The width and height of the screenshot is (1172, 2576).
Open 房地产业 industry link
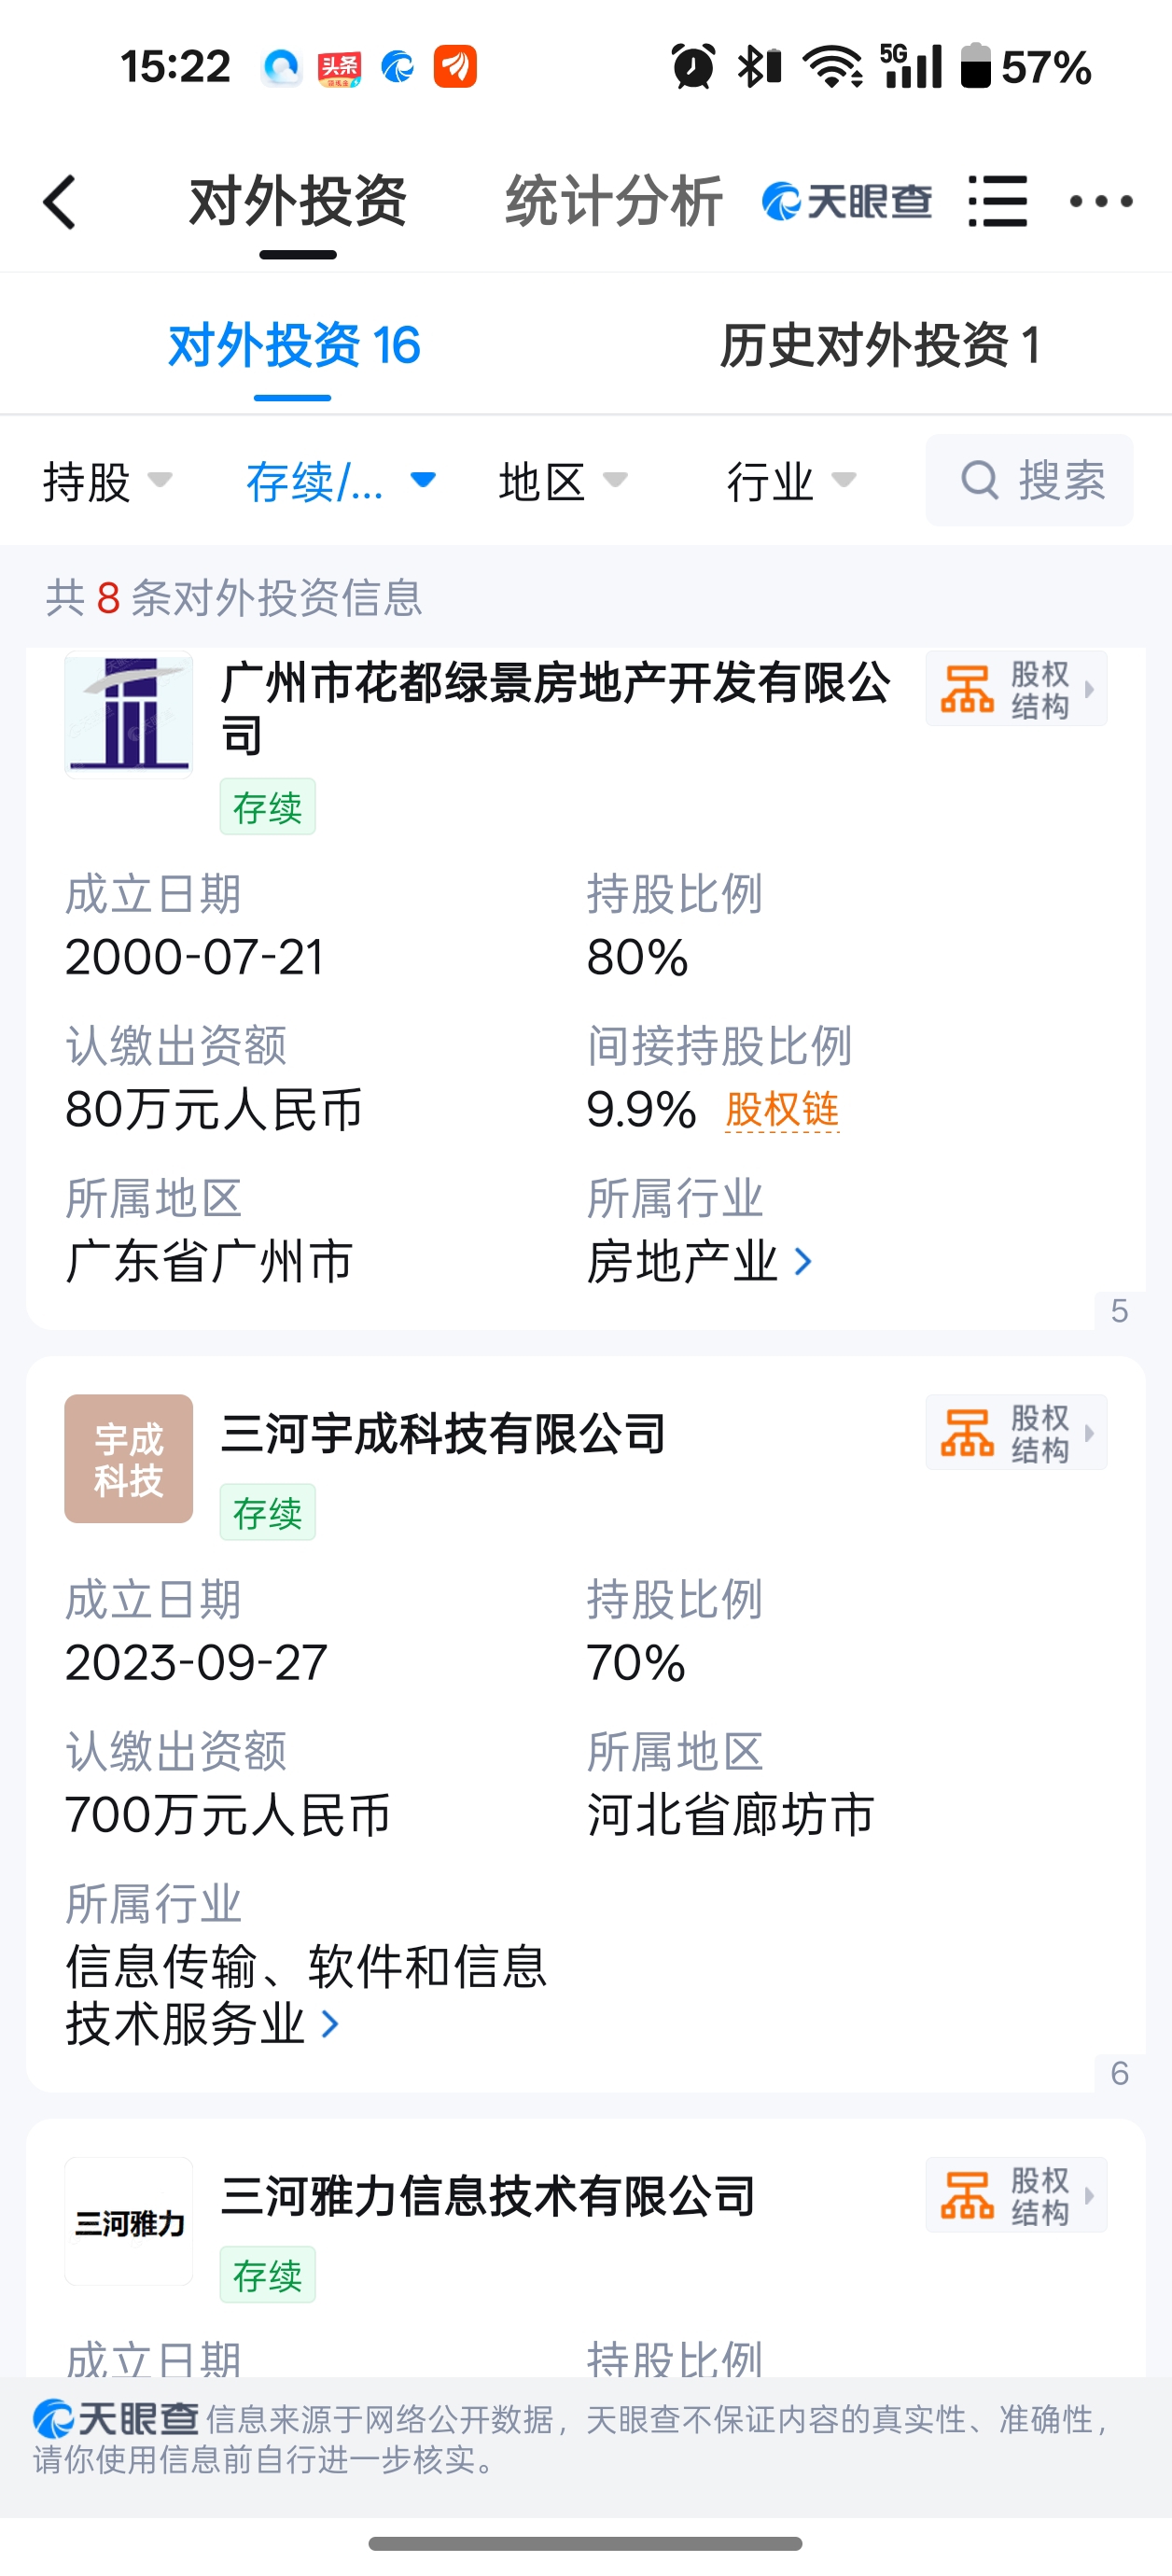coord(698,1261)
